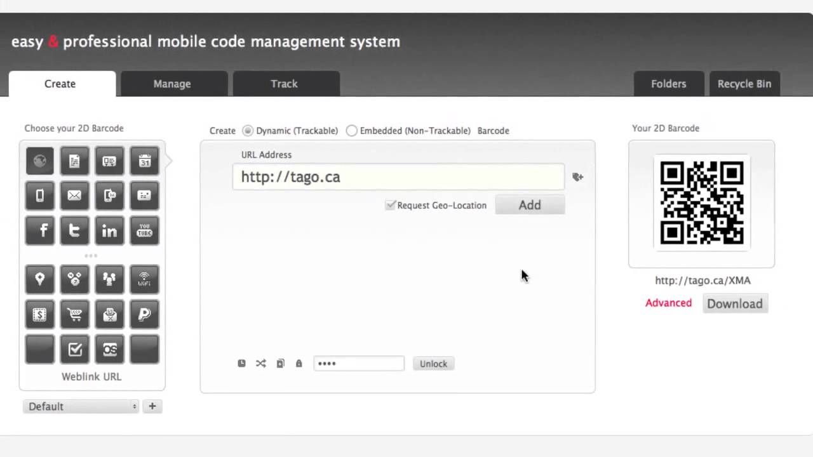This screenshot has width=813, height=457.
Task: Select the map pin location barcode type
Action: (40, 279)
